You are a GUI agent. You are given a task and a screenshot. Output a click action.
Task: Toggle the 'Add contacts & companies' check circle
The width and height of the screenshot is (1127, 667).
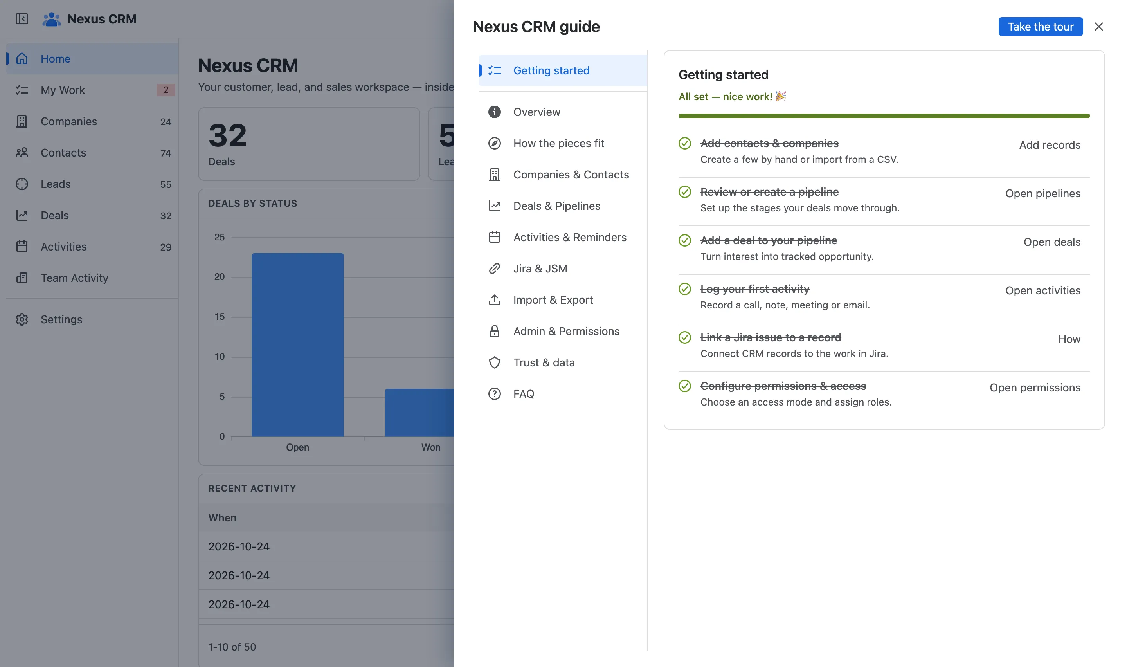(x=684, y=143)
